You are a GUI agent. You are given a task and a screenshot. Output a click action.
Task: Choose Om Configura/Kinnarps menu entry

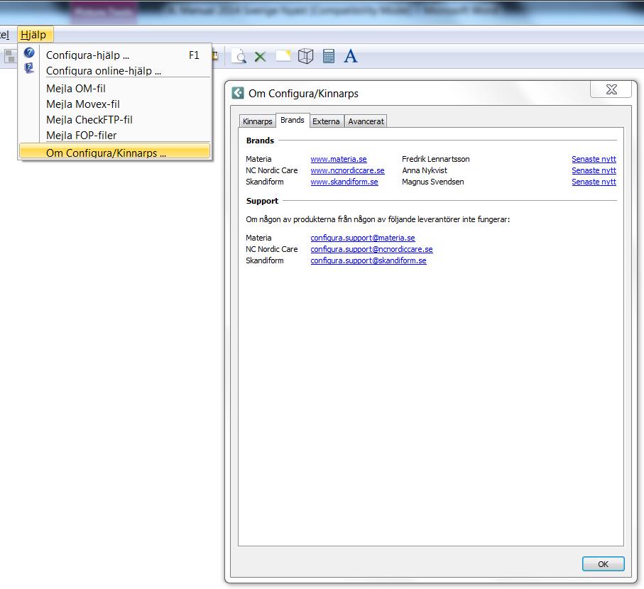point(115,151)
